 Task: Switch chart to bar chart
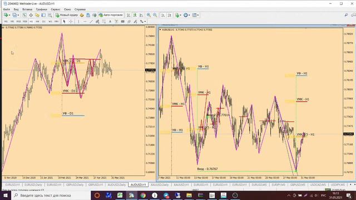128,15
